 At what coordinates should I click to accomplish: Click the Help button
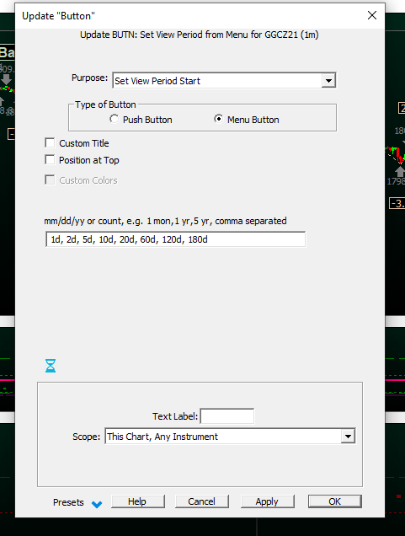pyautogui.click(x=137, y=501)
